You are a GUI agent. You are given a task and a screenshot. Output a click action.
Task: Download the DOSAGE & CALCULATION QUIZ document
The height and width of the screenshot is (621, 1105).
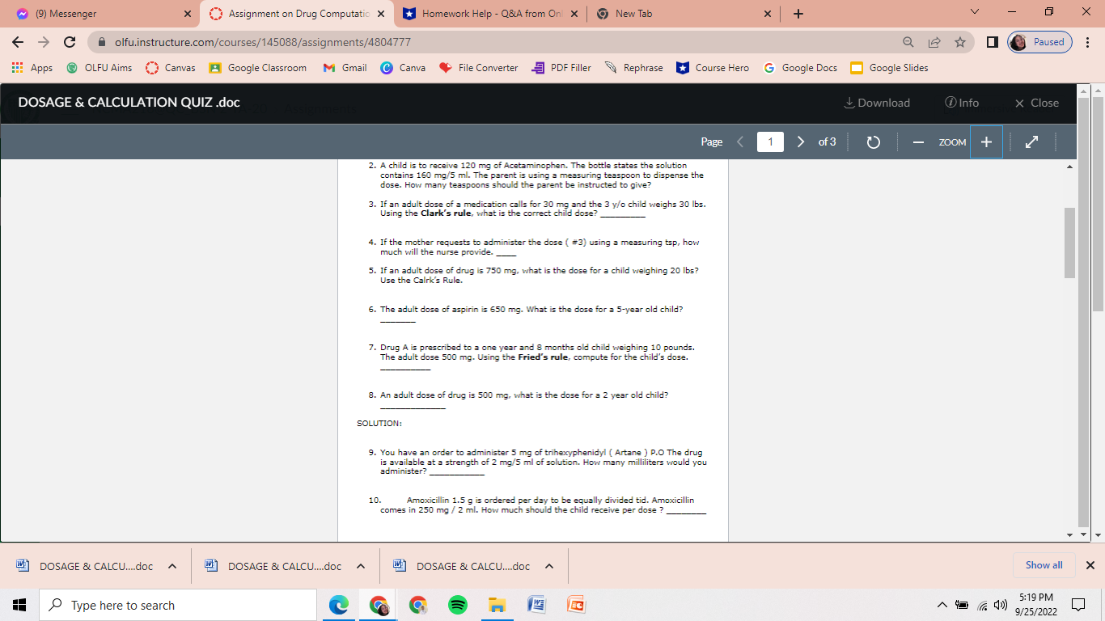877,103
